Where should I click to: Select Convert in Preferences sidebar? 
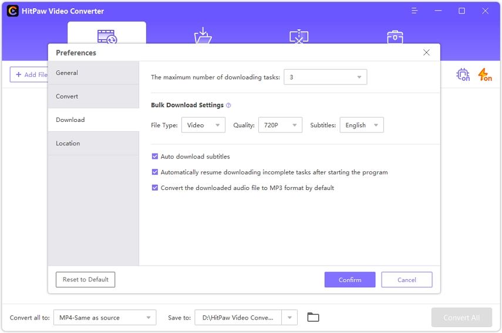tap(93, 97)
